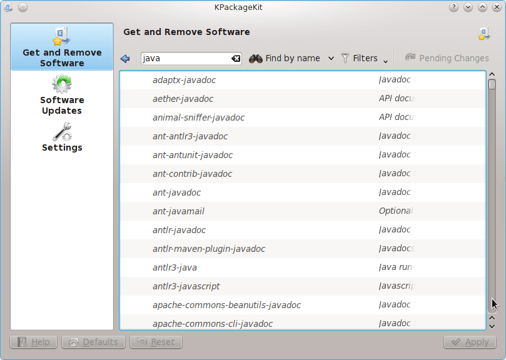
Task: Click the binoculars Find by name button
Action: pyautogui.click(x=285, y=58)
